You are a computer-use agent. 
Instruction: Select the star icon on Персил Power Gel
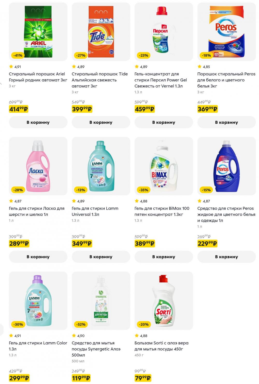pyautogui.click(x=137, y=66)
